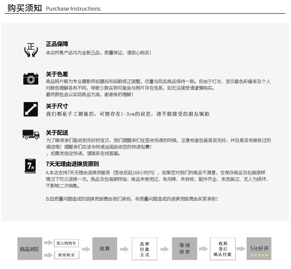The height and width of the screenshot is (269, 291).
Task: Click the line starting A.本店支持7天无理由
Action: point(156,173)
